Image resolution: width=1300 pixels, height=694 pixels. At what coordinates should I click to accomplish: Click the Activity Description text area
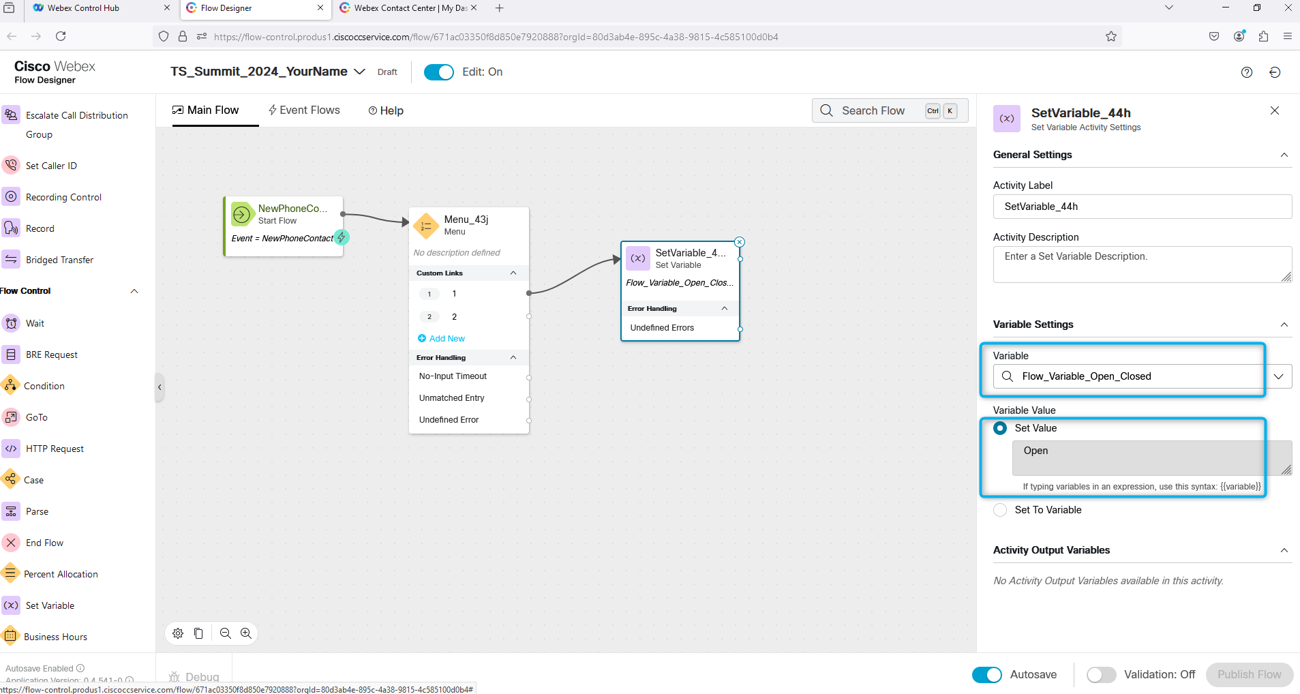tap(1143, 265)
